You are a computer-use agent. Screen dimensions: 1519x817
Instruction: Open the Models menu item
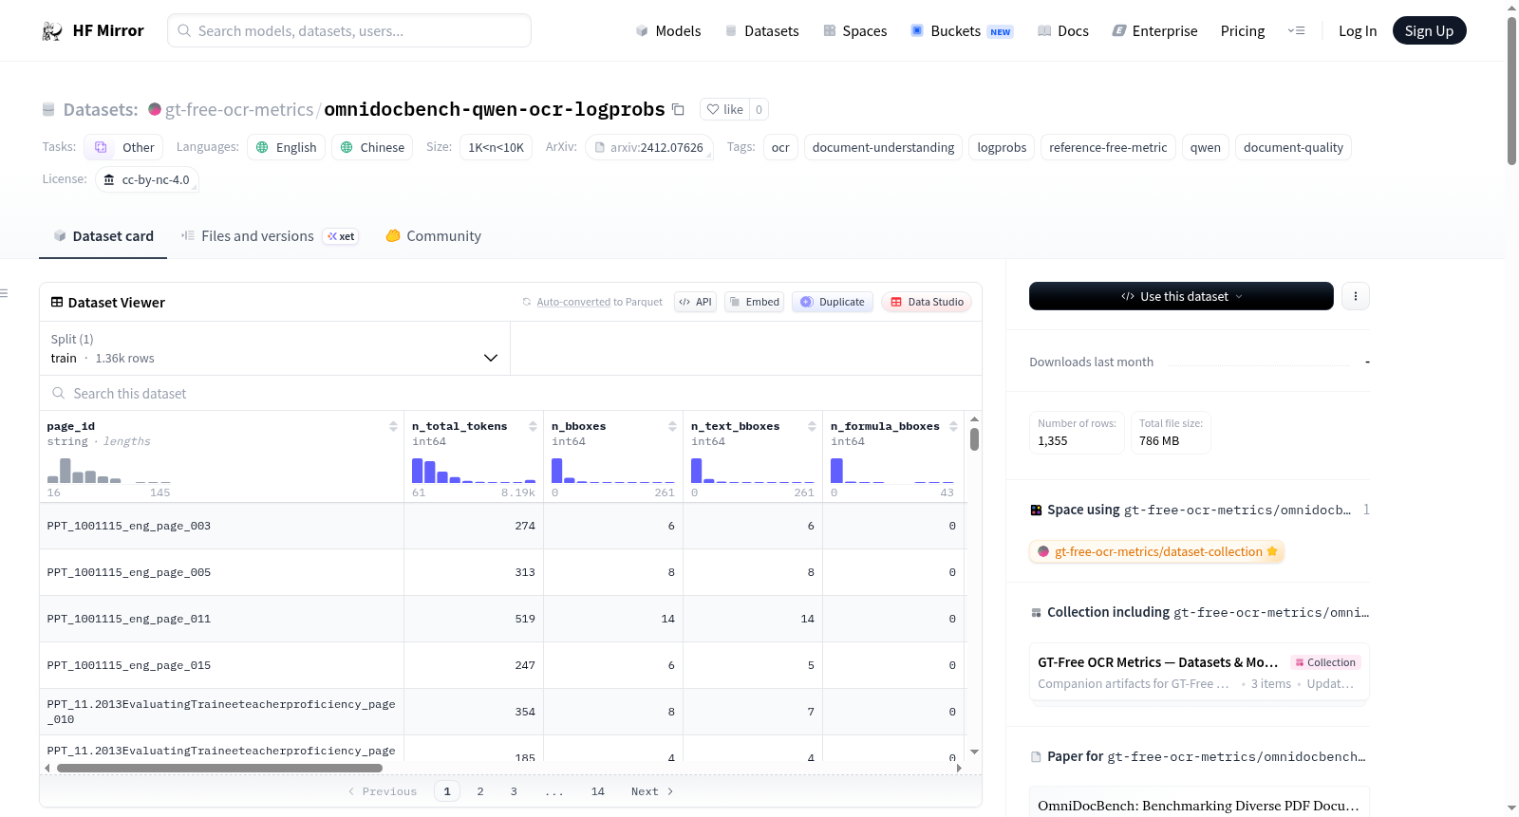[x=668, y=30]
